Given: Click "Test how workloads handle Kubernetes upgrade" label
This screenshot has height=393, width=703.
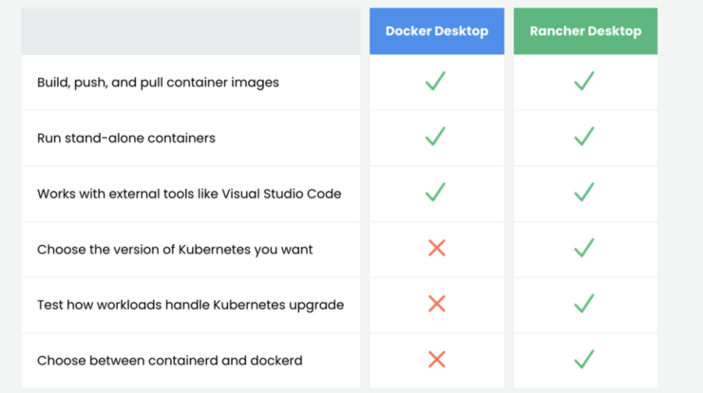Looking at the screenshot, I should tap(191, 305).
